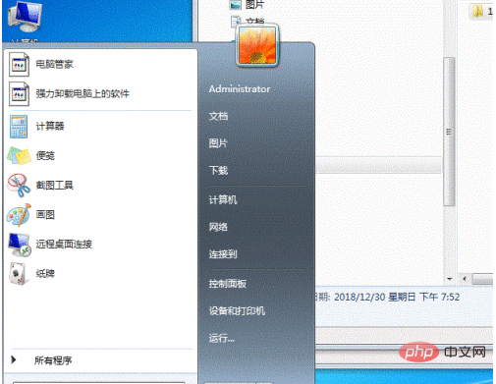The width and height of the screenshot is (496, 384).
Task: Click Explorer scrollbar down arrow
Action: pos(450,279)
